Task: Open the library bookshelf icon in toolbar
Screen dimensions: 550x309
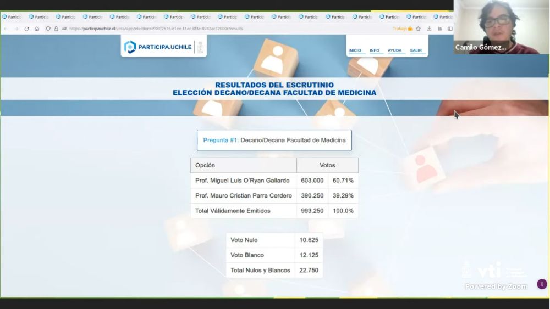Action: pos(439,29)
